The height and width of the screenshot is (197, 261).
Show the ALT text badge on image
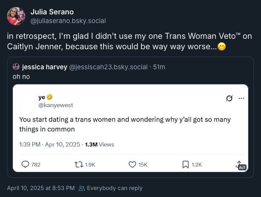pos(242,167)
